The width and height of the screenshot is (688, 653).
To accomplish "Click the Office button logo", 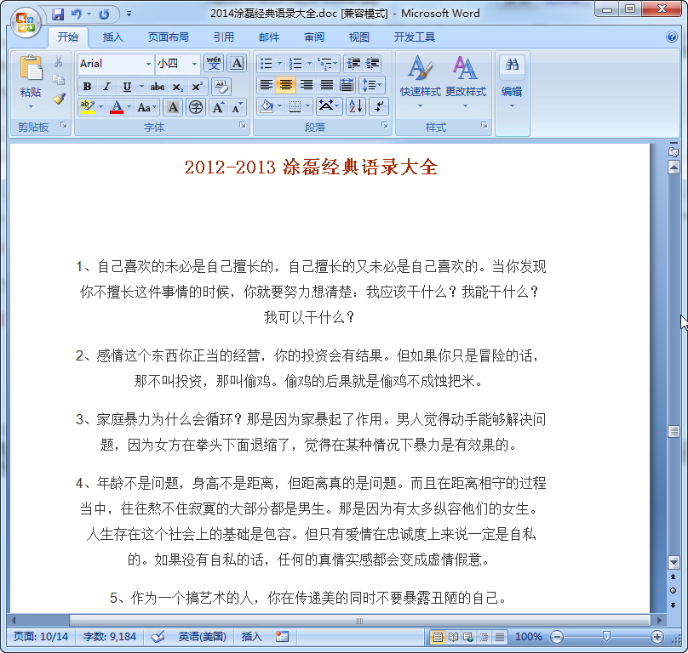I will click(x=26, y=22).
